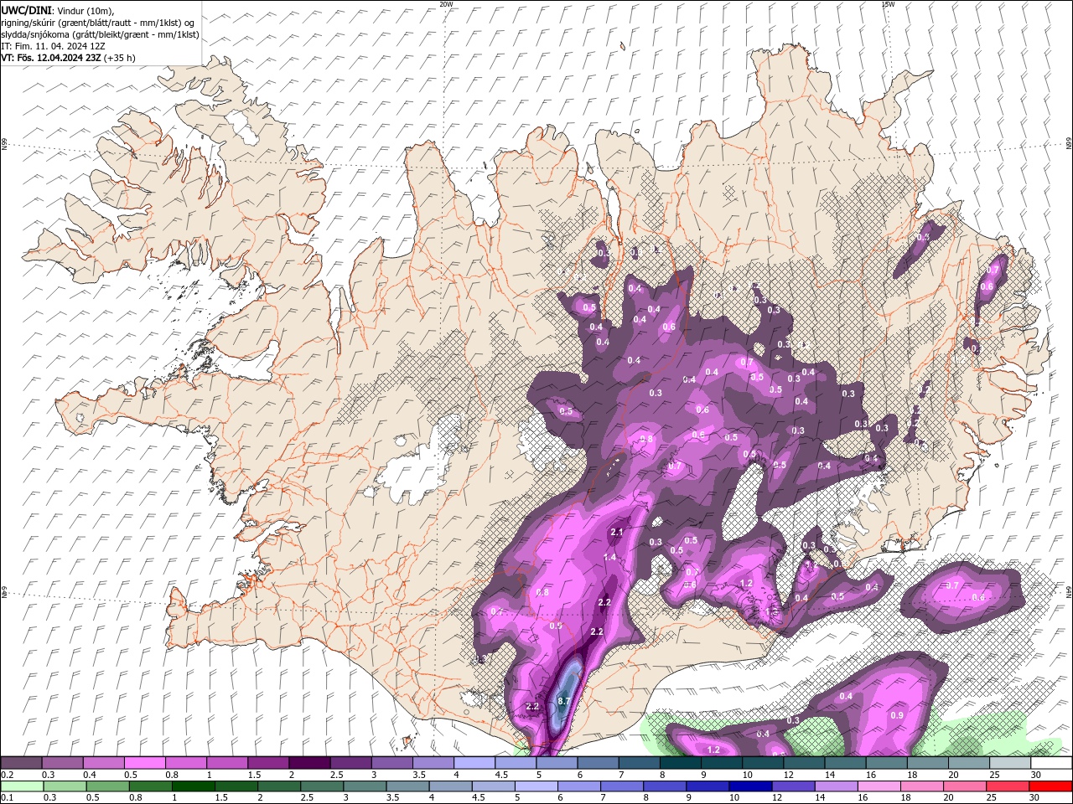
Task: Select the '9' label in rain legend row
Action: [x=691, y=798]
